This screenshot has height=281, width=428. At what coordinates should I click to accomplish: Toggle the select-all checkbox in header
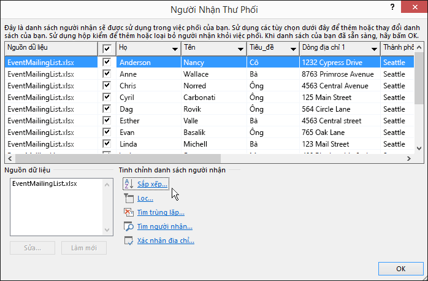pyautogui.click(x=107, y=49)
